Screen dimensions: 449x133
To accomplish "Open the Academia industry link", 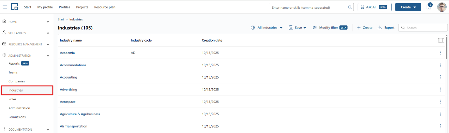I will point(67,53).
